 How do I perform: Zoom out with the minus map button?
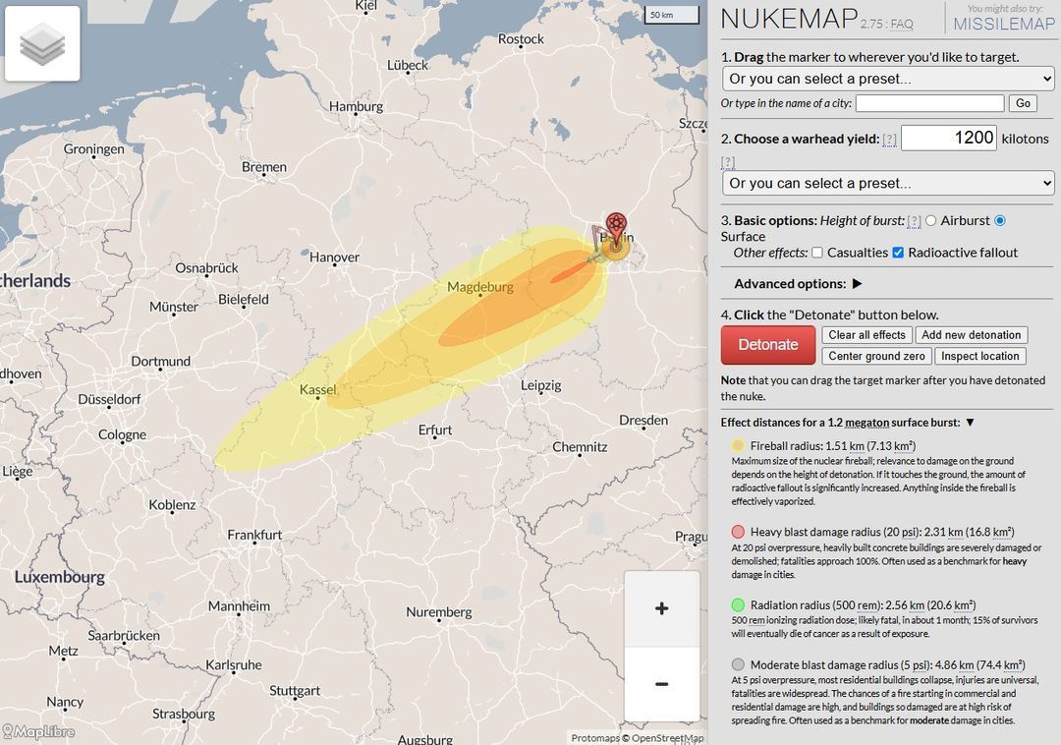point(662,683)
